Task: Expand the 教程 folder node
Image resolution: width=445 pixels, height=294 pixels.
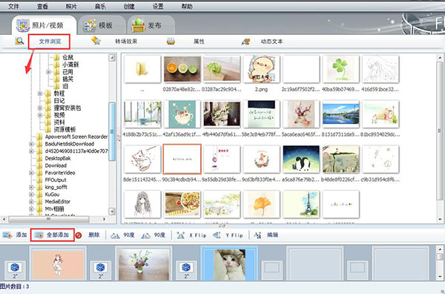Action: pos(40,94)
